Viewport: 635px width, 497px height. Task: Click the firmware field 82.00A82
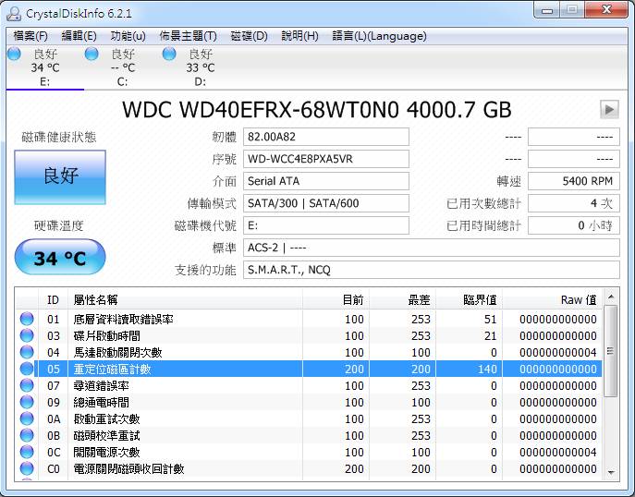point(326,137)
